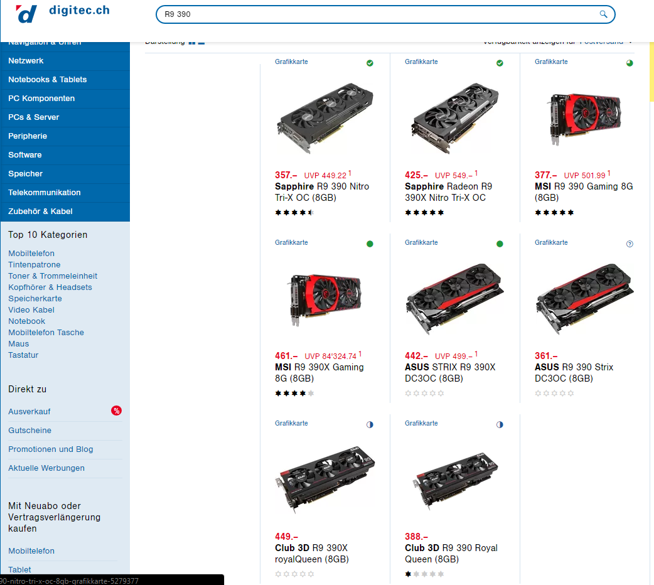The image size is (654, 585).
Task: Click one-star rating of Club 3D R9 390 Royal Queen
Action: (x=425, y=574)
